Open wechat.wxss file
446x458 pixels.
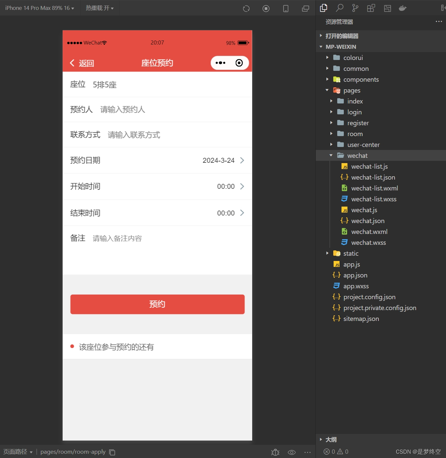point(381,243)
